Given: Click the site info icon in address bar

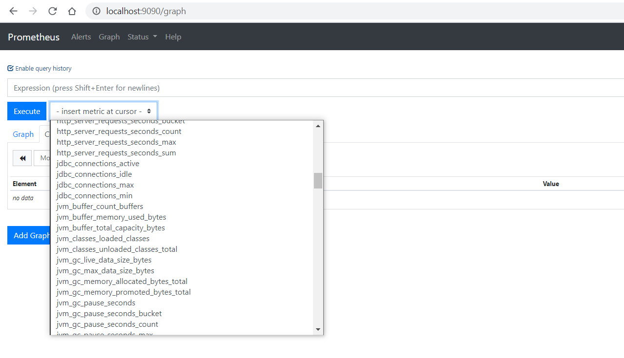Looking at the screenshot, I should coord(96,11).
